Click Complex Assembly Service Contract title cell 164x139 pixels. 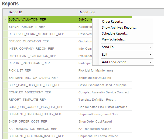[104, 92]
